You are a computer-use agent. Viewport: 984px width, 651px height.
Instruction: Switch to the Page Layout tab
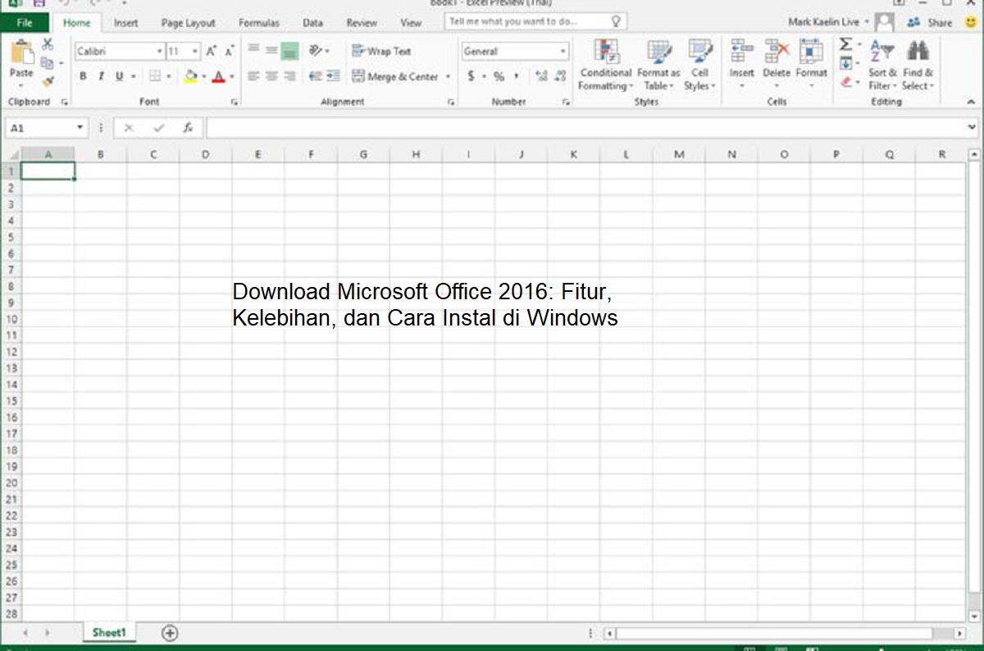(188, 23)
